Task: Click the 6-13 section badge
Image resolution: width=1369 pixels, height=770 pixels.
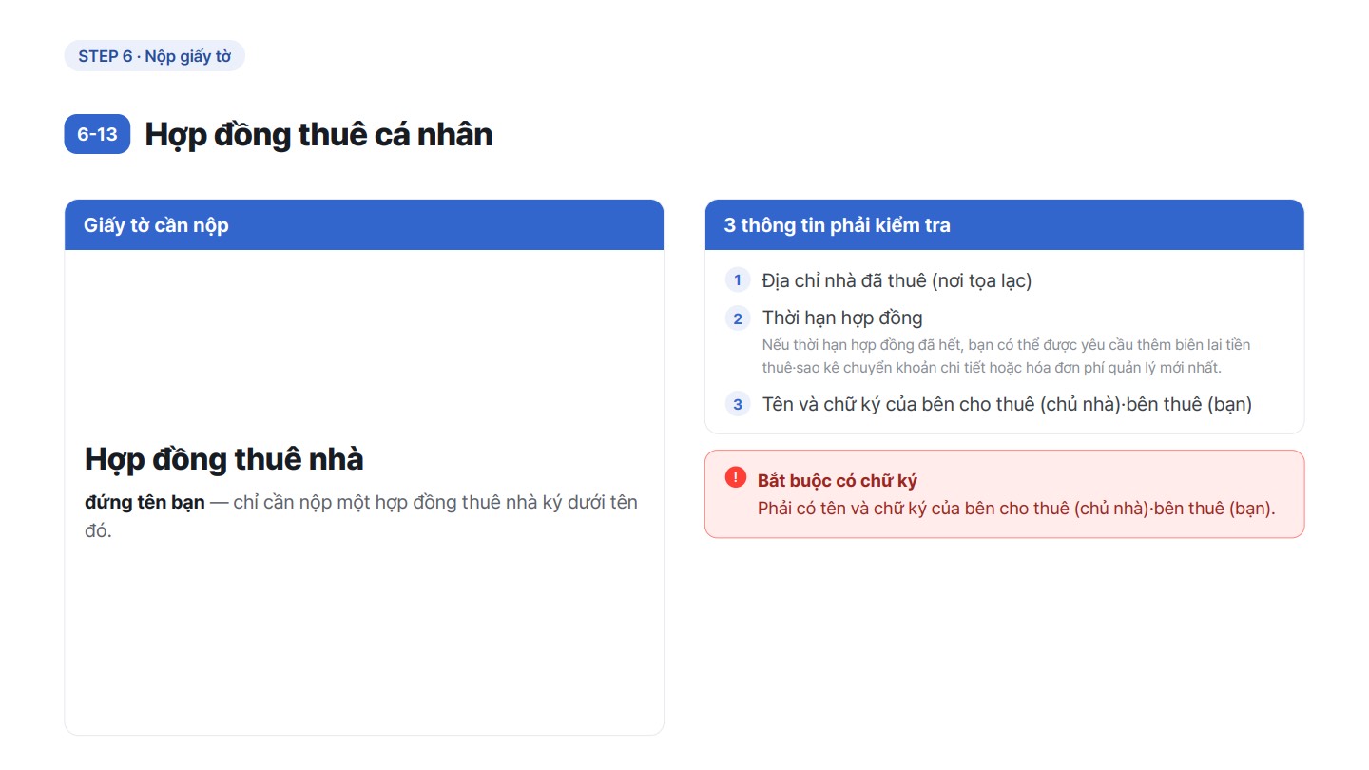Action: 97,134
